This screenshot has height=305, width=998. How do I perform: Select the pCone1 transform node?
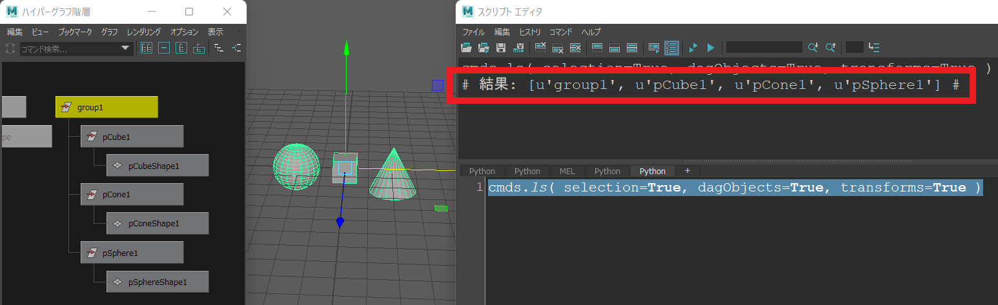coord(132,194)
